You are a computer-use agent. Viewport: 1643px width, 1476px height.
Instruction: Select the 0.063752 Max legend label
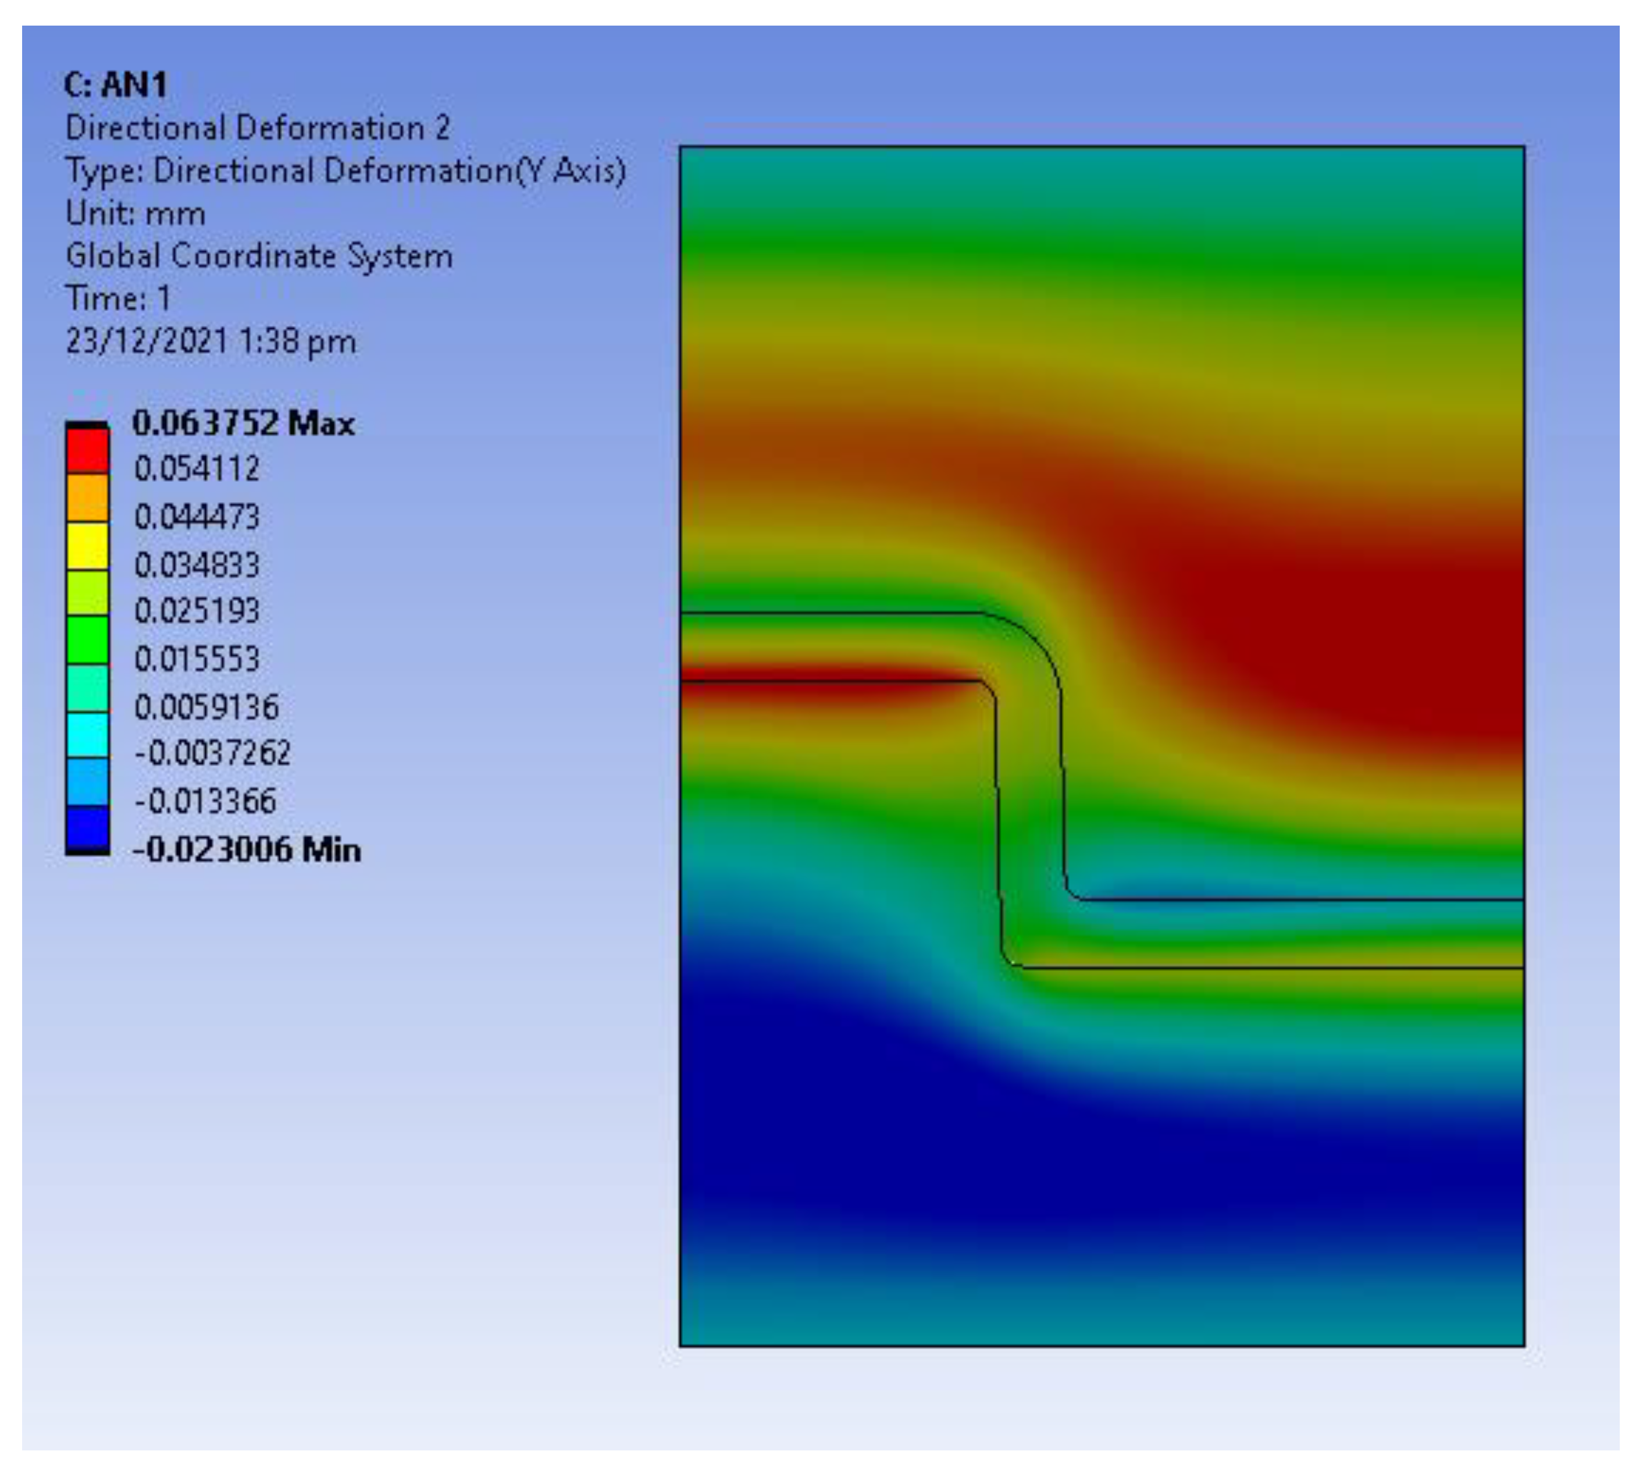point(243,424)
